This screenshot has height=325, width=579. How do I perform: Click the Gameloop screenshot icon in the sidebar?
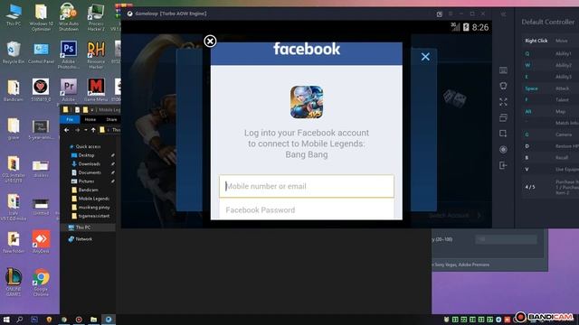503,134
